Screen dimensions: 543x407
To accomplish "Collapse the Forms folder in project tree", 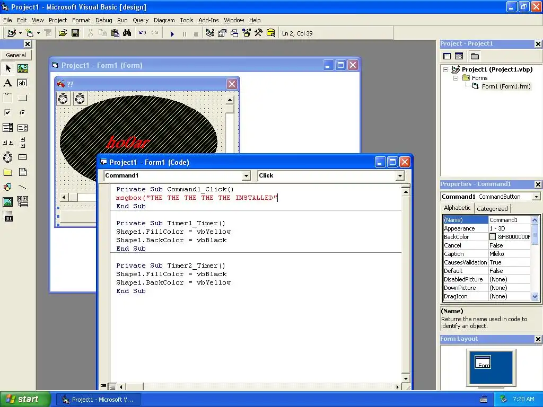I will tap(456, 78).
